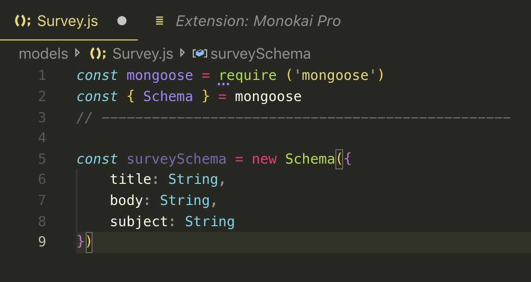Click the unsaved changes dot on Survey.js tab
This screenshot has width=531, height=282.
click(122, 21)
